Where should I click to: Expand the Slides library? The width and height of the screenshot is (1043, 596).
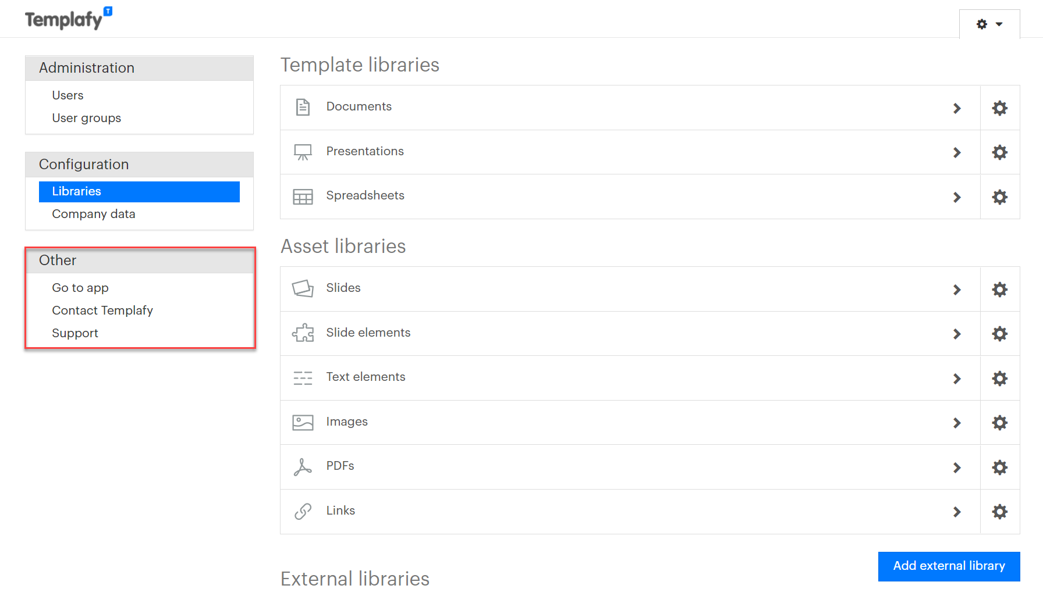click(957, 289)
